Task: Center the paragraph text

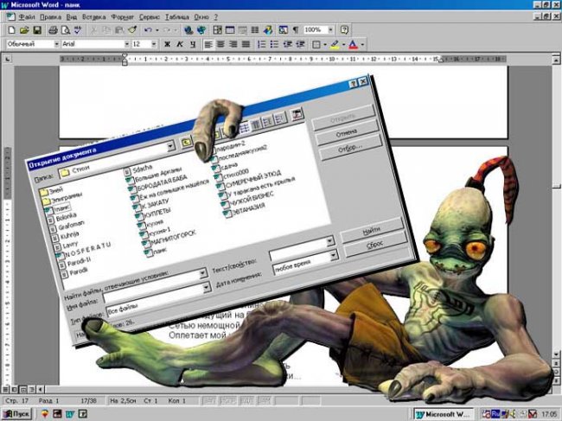Action: pos(220,44)
